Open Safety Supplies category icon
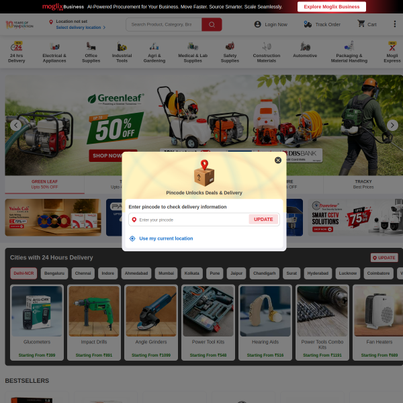 click(x=230, y=46)
